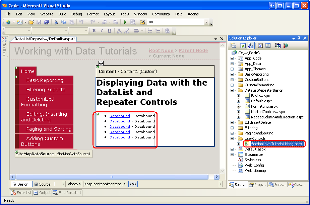Expand the App_Code folder node
310x205 pixels.
(232, 58)
